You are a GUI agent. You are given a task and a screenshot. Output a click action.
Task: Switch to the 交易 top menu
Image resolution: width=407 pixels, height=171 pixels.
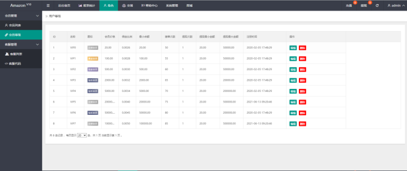128,6
